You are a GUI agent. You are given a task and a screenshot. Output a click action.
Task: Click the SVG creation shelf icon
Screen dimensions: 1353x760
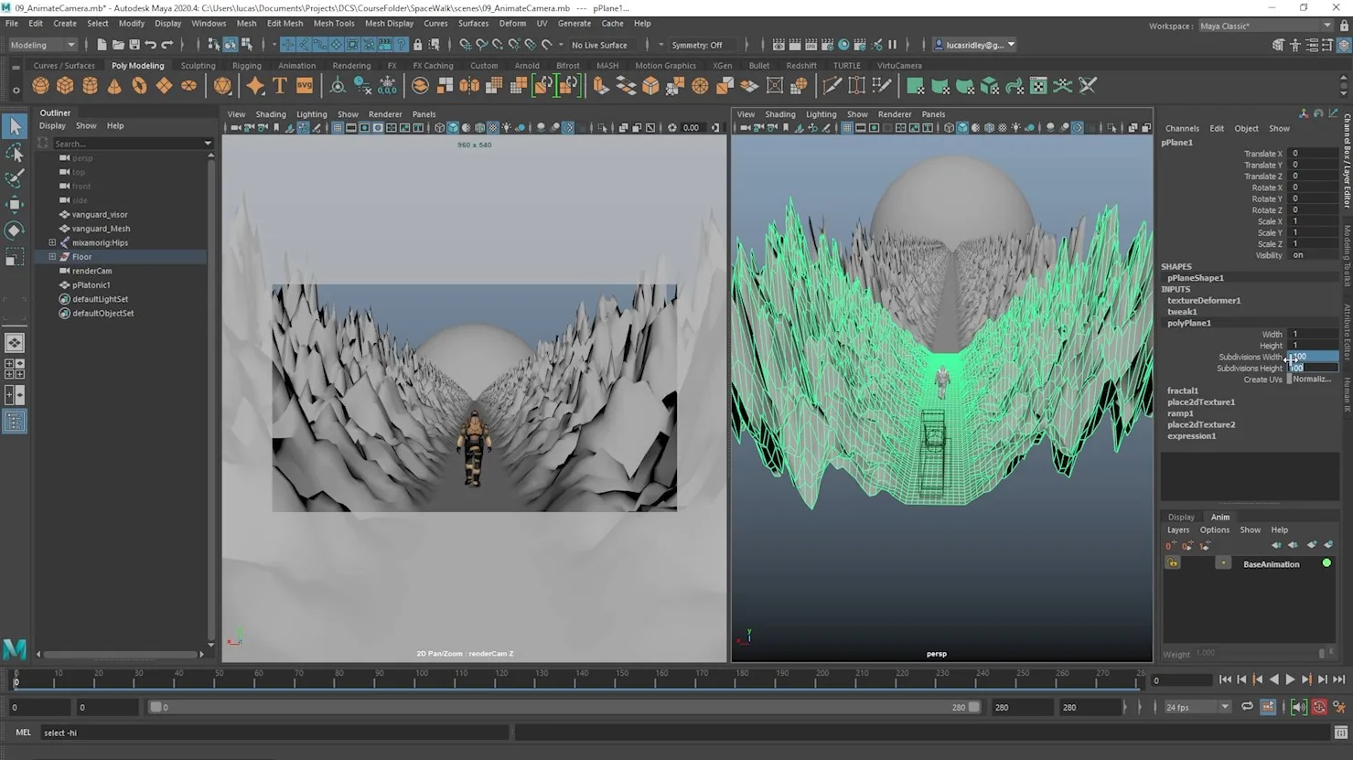point(303,85)
